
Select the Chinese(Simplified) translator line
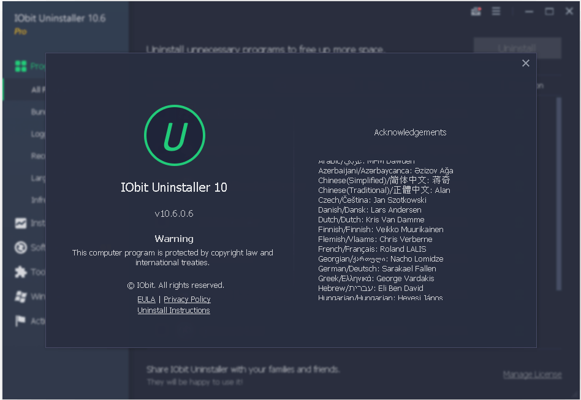click(384, 180)
